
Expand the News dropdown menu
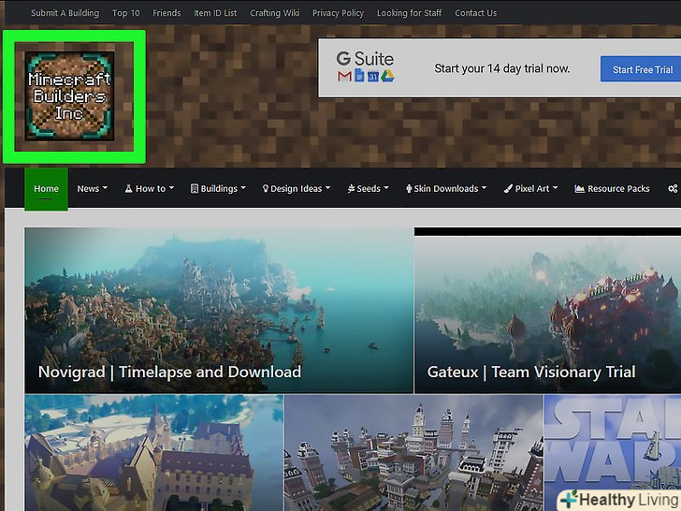(92, 189)
